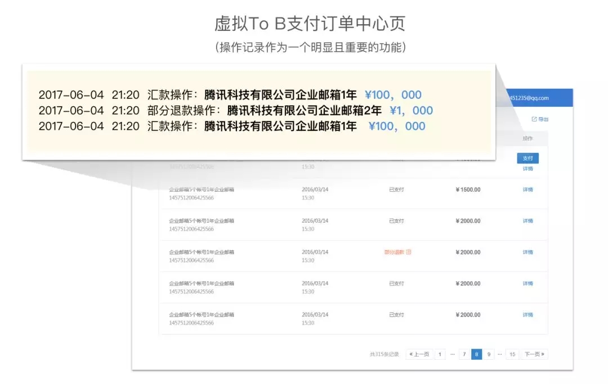
Task: Open the qq.com account menu in header
Action: (529, 98)
